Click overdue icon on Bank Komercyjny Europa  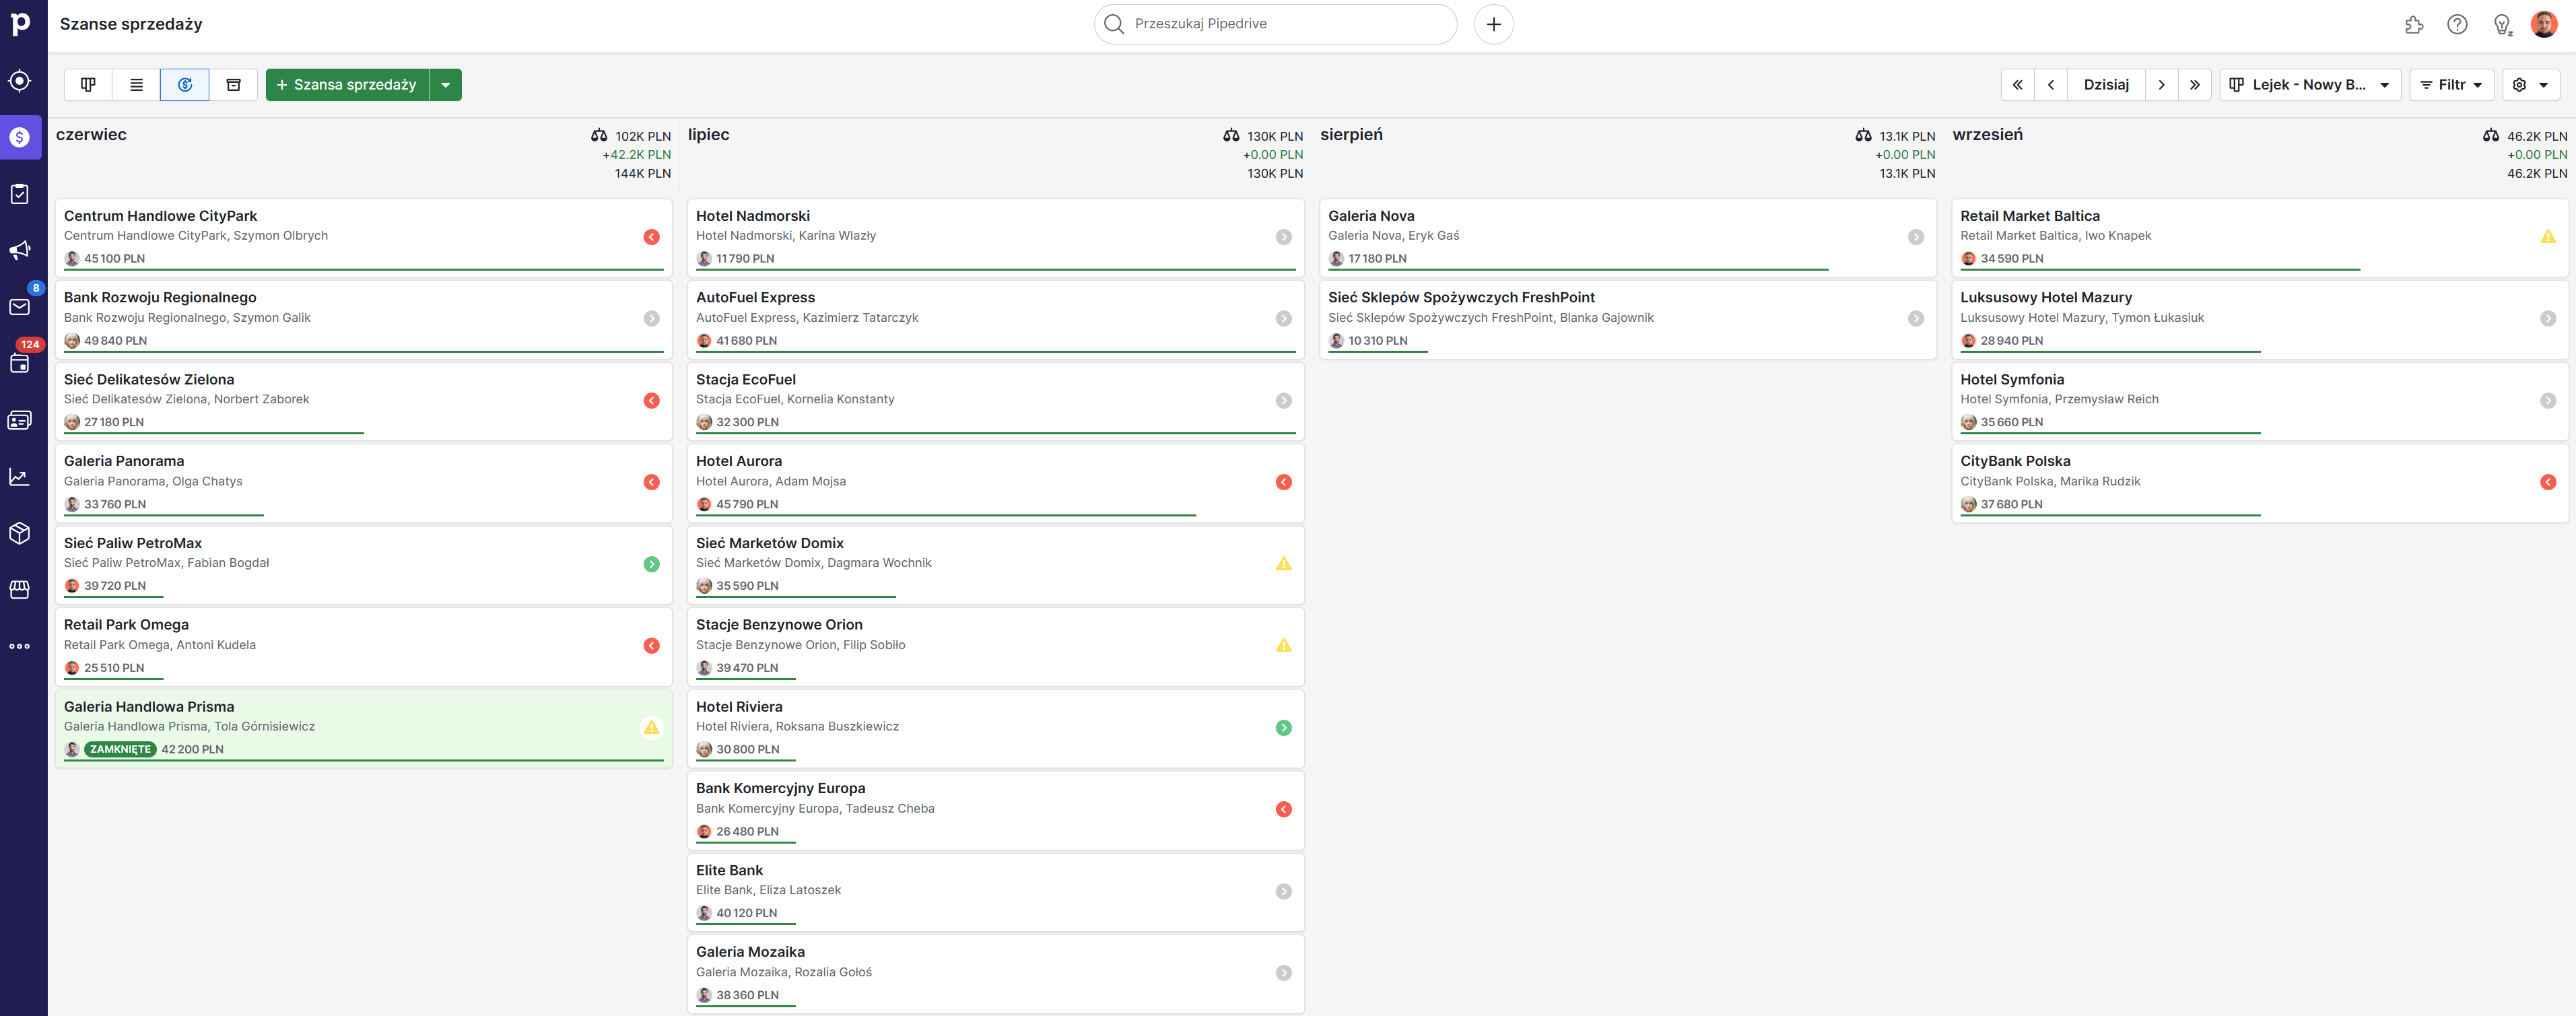coord(1284,809)
